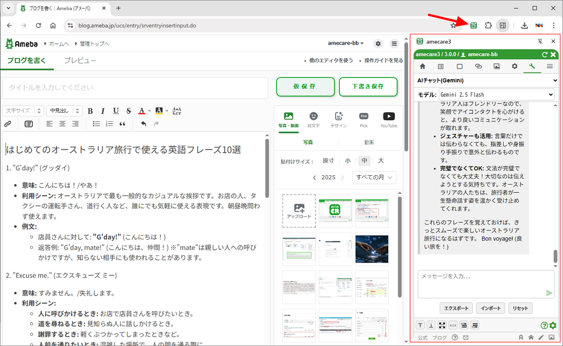This screenshot has width=563, height=346.
Task: Open the Gemini 2.5 Flash model dropdown
Action: coord(496,95)
